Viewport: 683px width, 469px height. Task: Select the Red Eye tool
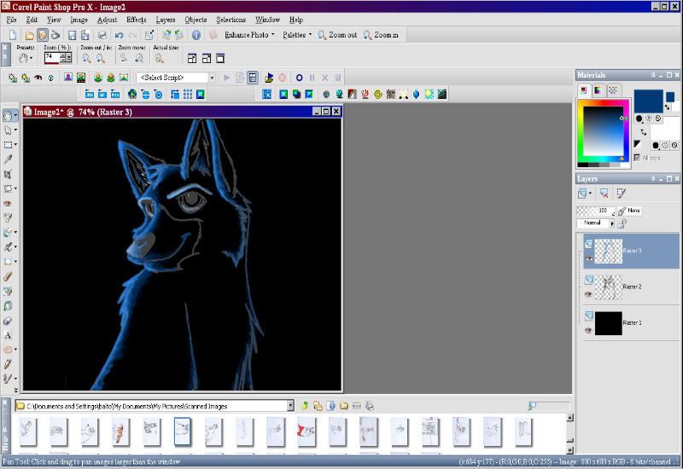(x=8, y=203)
